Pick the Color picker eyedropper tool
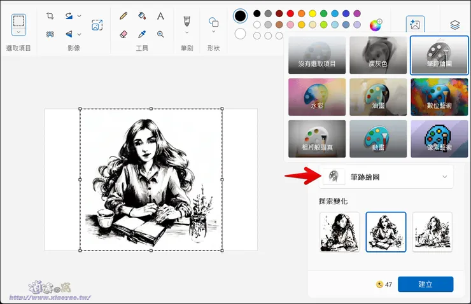Screen dimensions: 471x304 point(142,34)
